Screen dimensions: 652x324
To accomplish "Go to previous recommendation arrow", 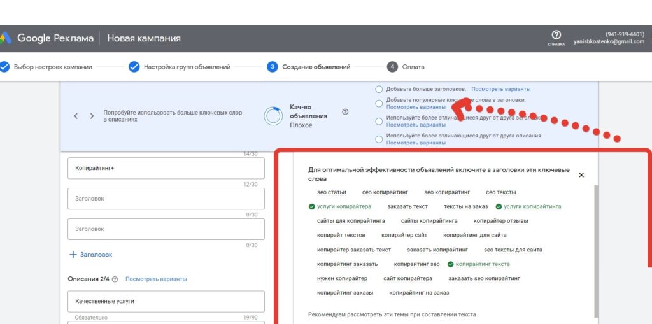I will pyautogui.click(x=76, y=116).
